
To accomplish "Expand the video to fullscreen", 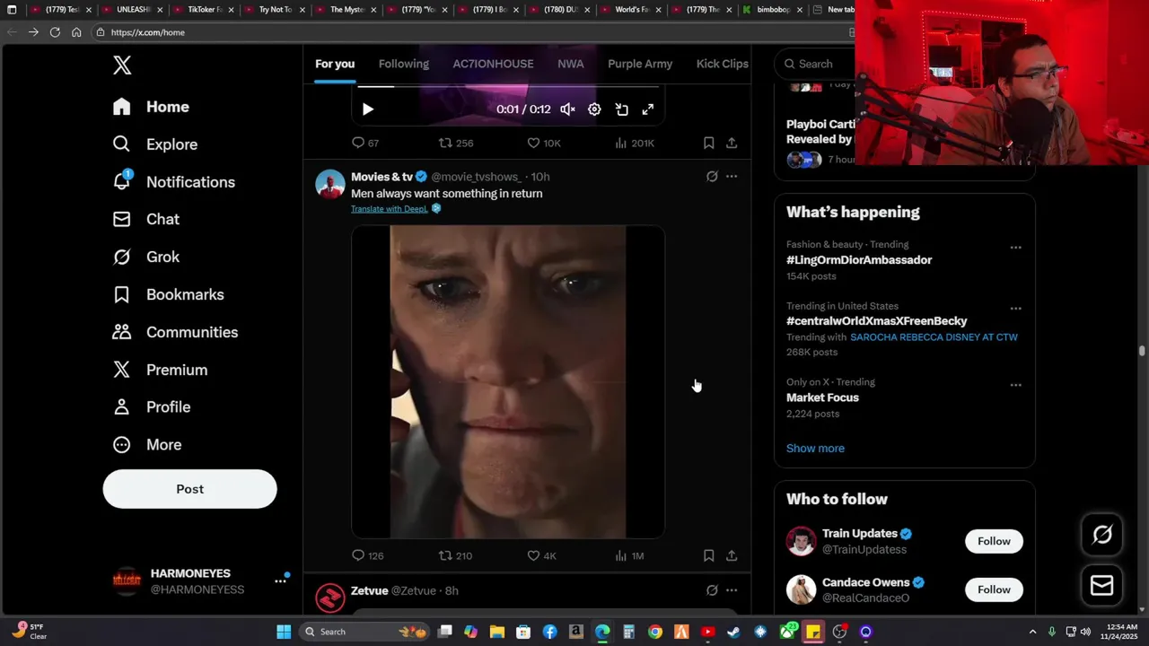I will [x=648, y=109].
